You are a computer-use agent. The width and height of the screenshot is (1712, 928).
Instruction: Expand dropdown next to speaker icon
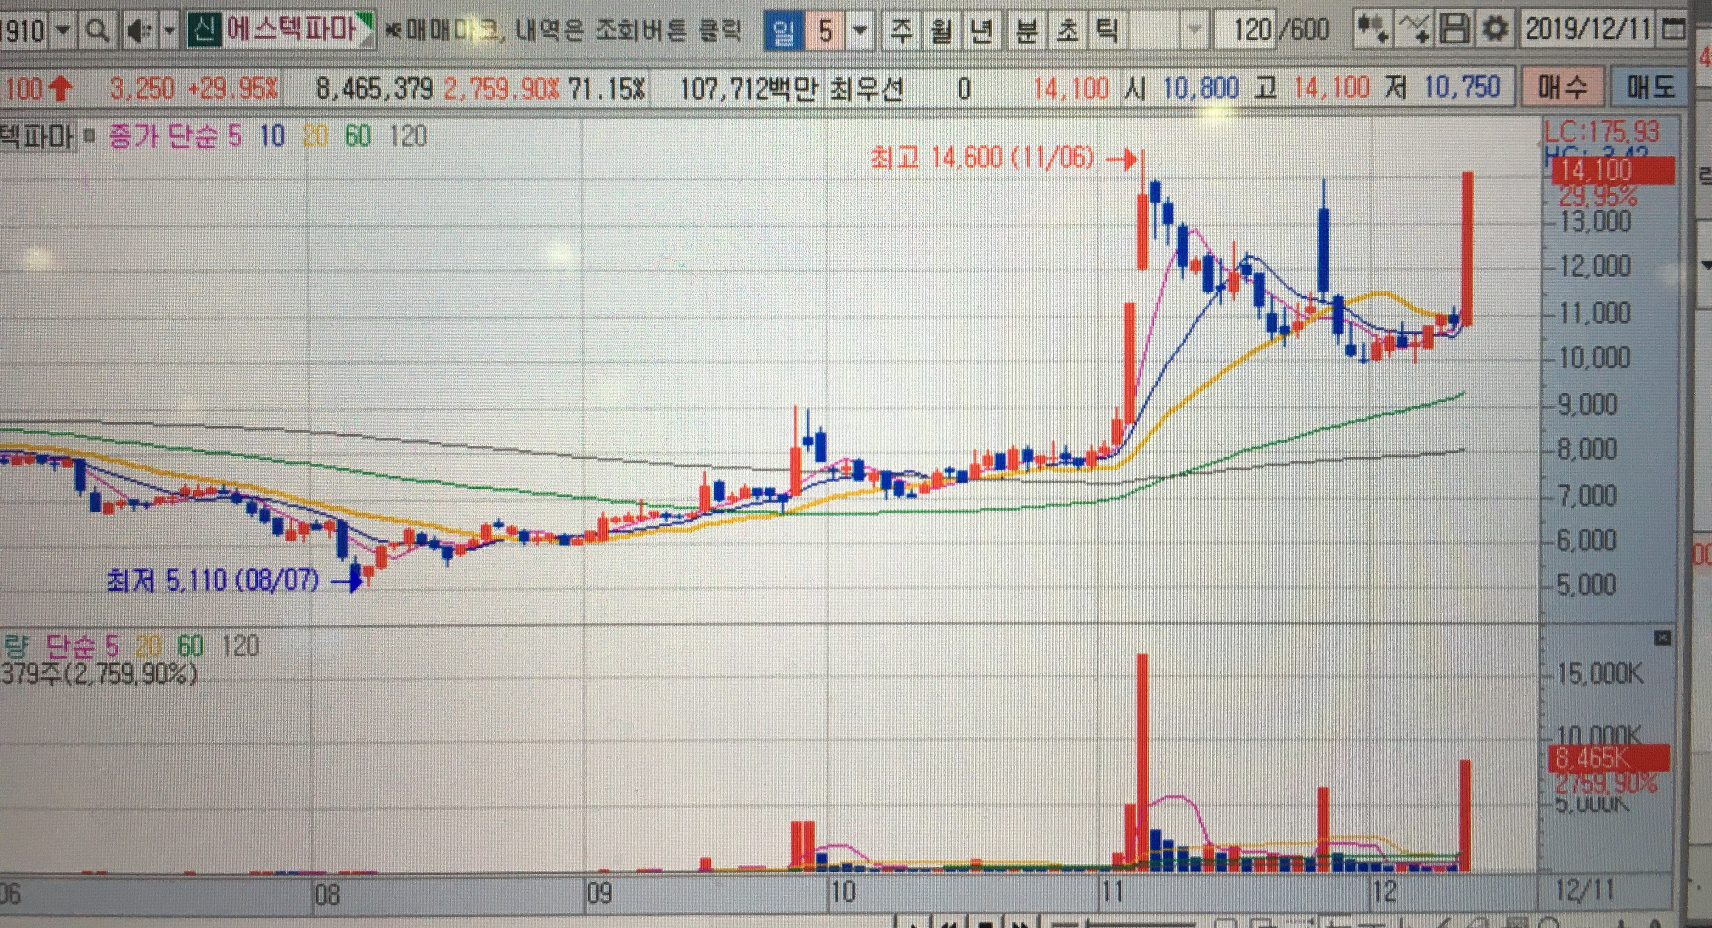(169, 31)
